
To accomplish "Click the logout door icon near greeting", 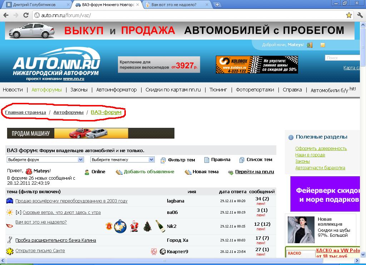I will (x=310, y=45).
